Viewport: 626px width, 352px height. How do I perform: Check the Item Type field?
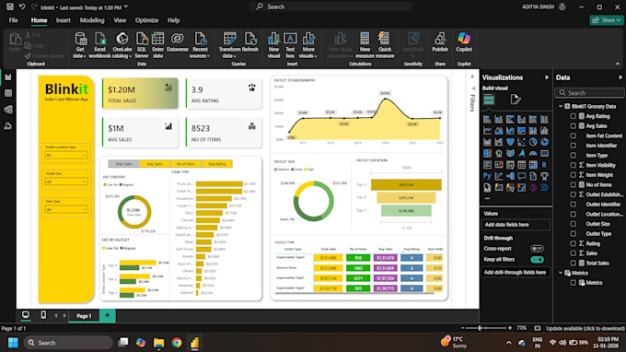[x=574, y=156]
